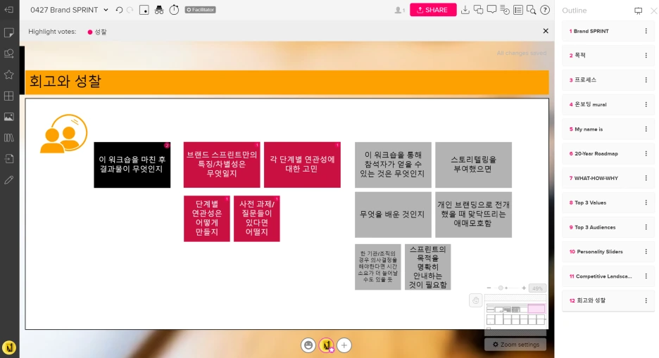659x358 pixels.
Task: Click the yellow user avatar in sidebar corner
Action: (x=9, y=347)
